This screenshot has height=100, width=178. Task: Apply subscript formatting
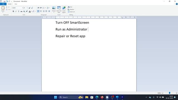point(24,11)
